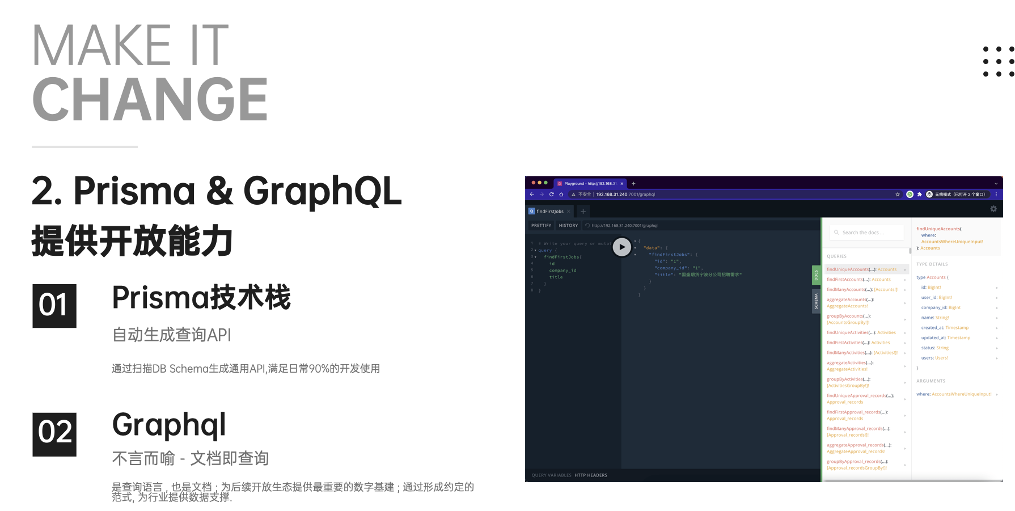Viewport: 1015px width, 511px height.
Task: Click the "title" value in the response
Action: (x=710, y=274)
